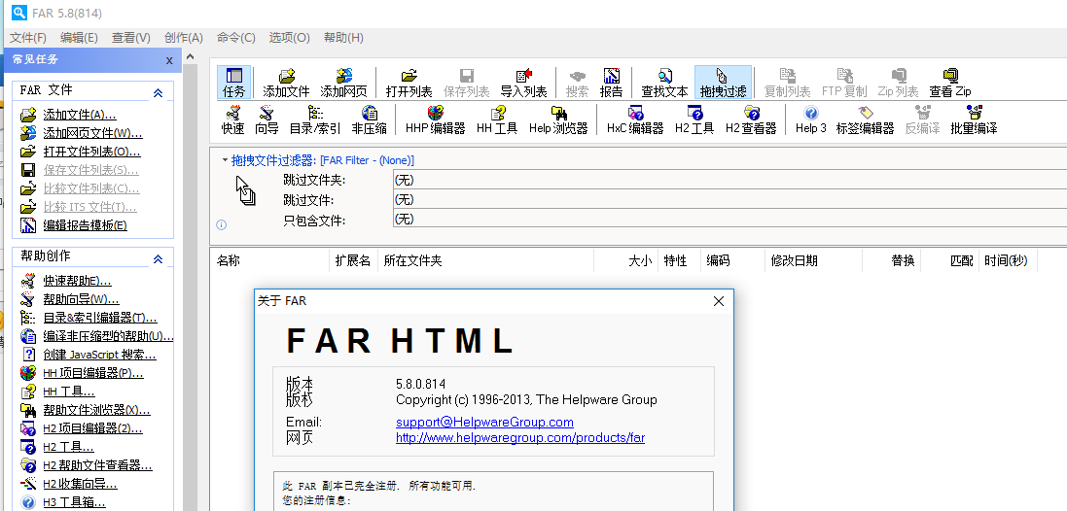Screen dimensions: 1067x511
Task: Click the filter info icon
Action: pos(221,225)
